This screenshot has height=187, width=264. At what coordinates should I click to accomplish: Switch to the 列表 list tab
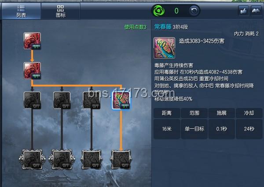21,11
